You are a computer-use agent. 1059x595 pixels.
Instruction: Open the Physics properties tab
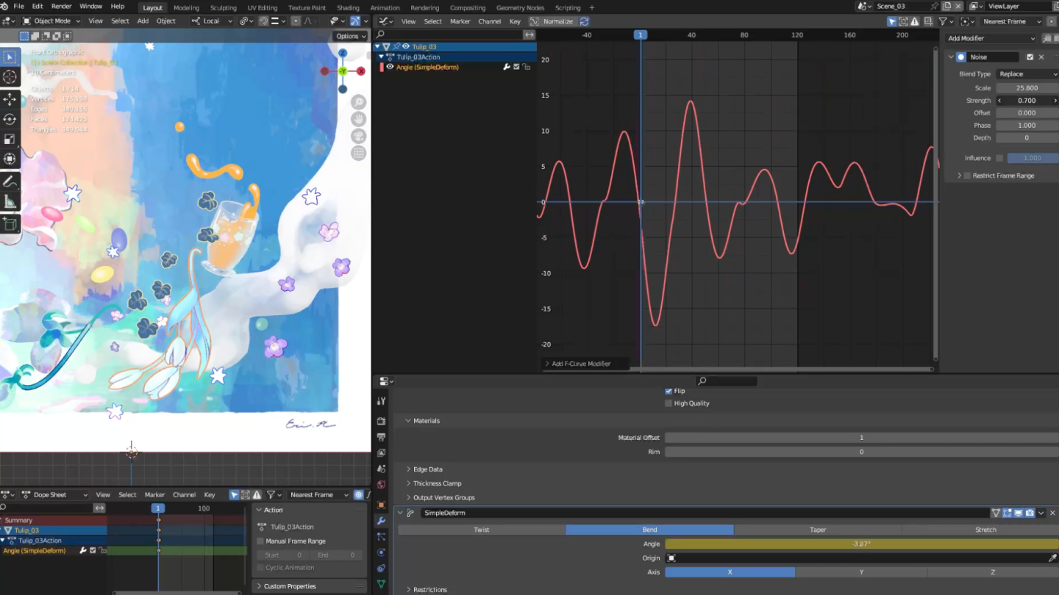(x=381, y=552)
